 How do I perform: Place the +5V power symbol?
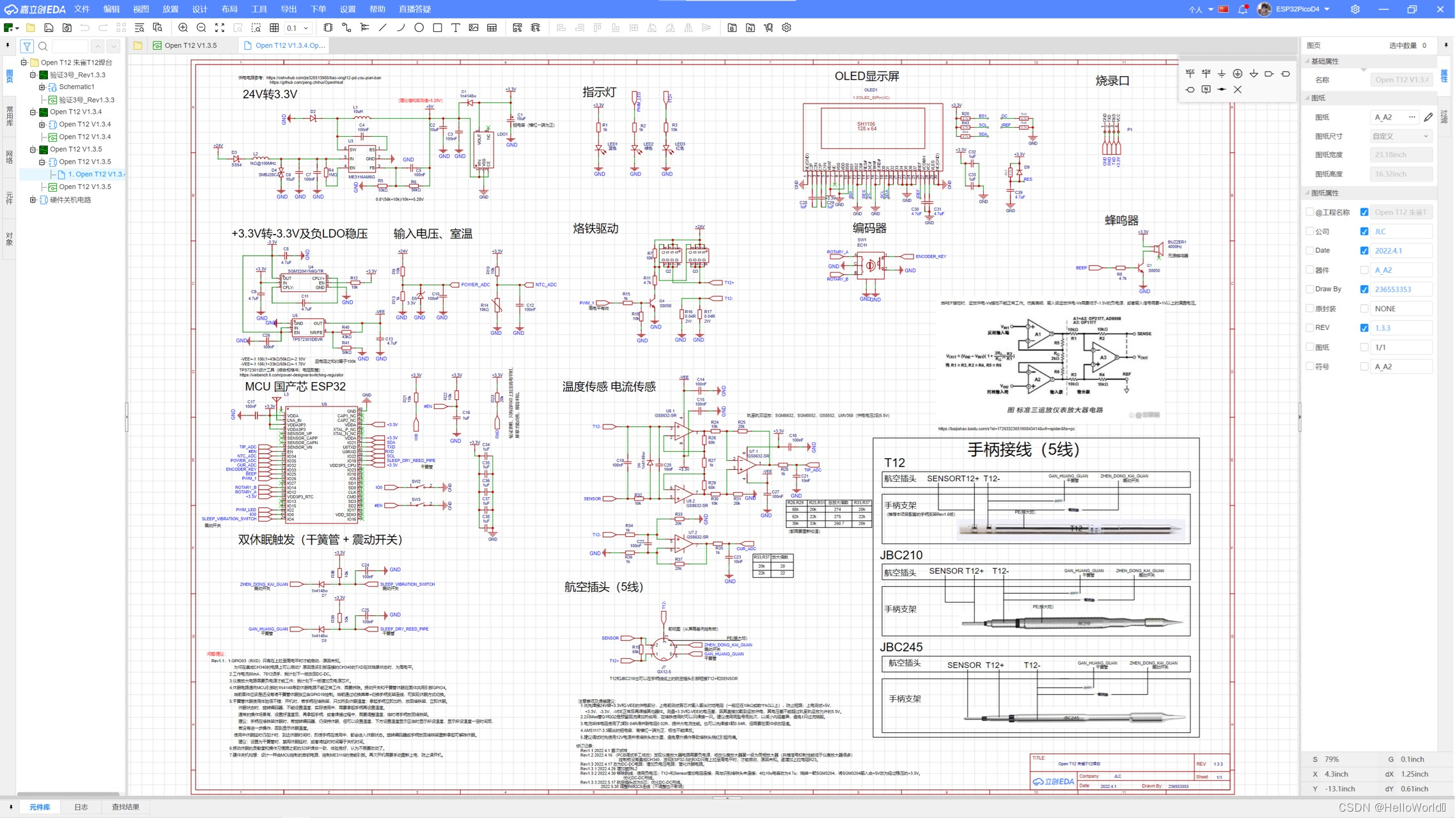pos(1206,73)
